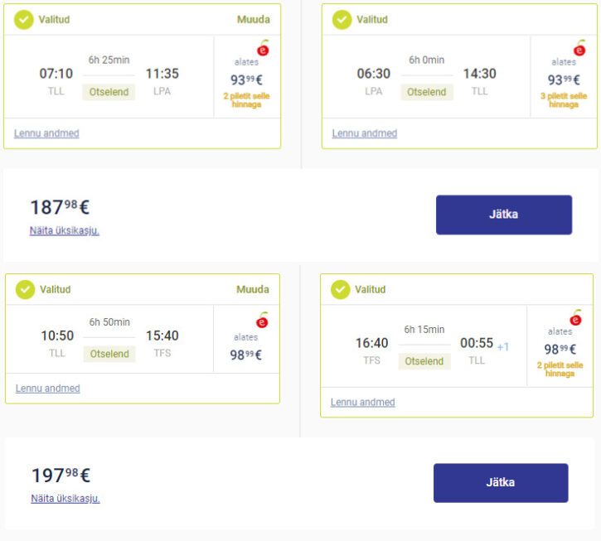Expand Lennu andmed for the 06:30 LPA flight
Screen dimensions: 601x541
(365, 133)
